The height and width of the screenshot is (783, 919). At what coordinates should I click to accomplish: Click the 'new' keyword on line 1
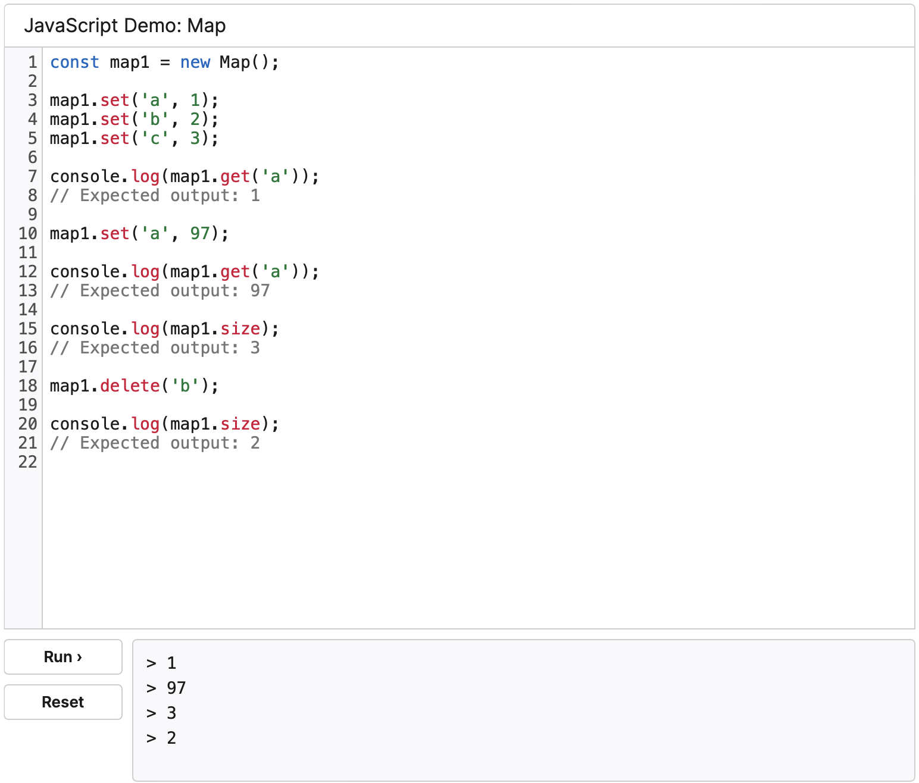click(195, 62)
